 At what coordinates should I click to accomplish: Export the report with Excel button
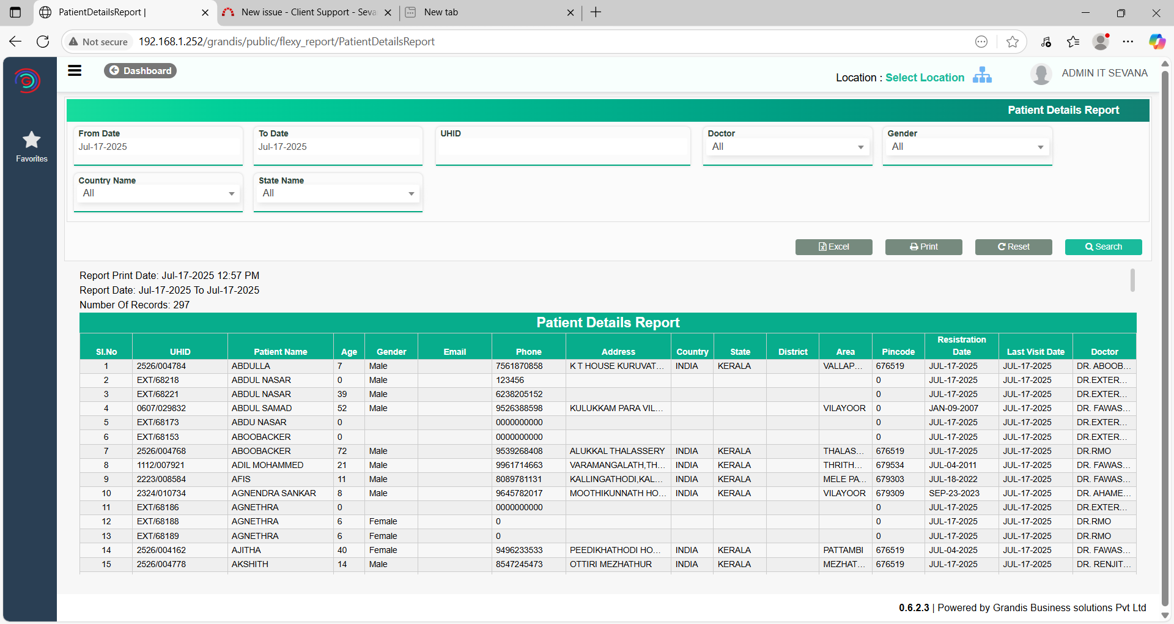pos(833,247)
